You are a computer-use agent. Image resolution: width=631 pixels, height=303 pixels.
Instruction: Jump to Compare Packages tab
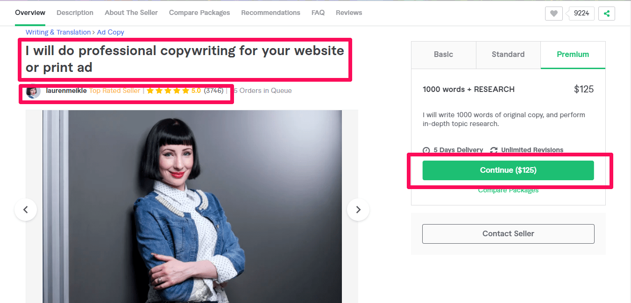point(199,13)
